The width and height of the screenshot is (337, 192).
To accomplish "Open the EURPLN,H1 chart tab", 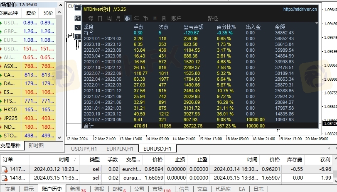I will coord(120,149).
